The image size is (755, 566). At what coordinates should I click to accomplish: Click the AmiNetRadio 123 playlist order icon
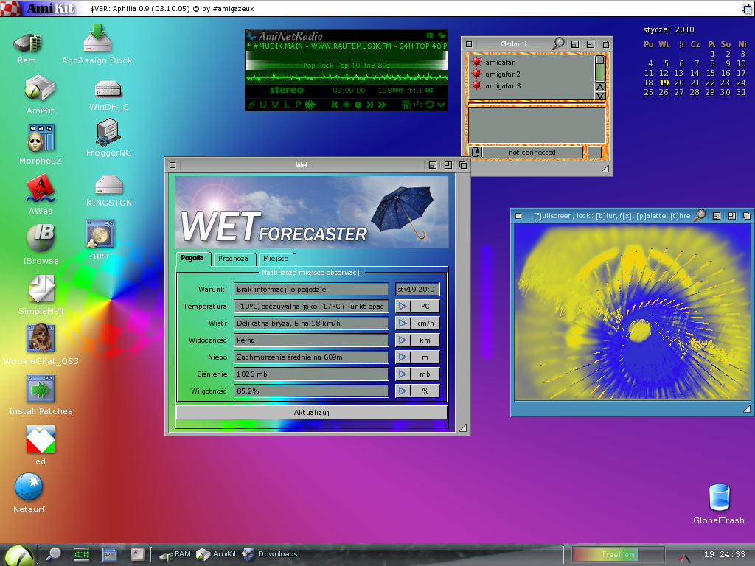tap(417, 105)
